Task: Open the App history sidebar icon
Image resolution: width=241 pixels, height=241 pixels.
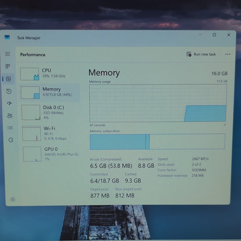Action: [x=9, y=91]
